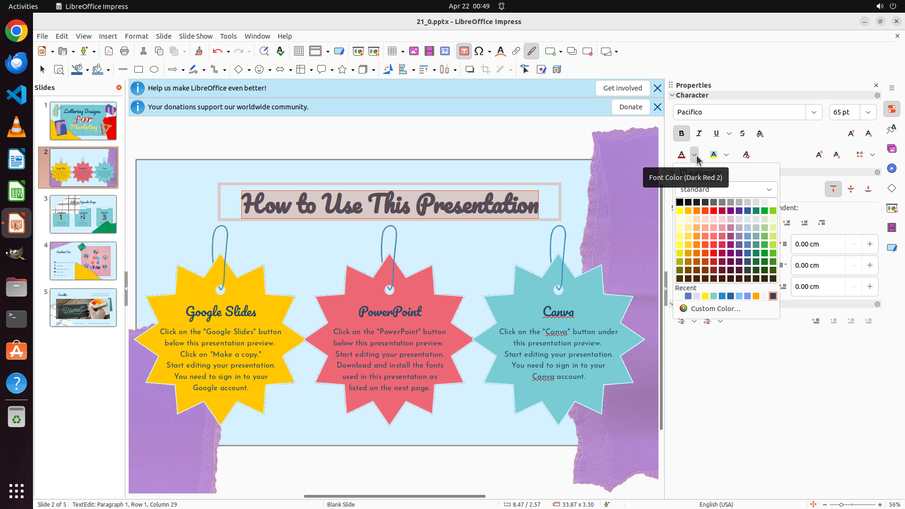Click Custom Color option

pyautogui.click(x=715, y=309)
